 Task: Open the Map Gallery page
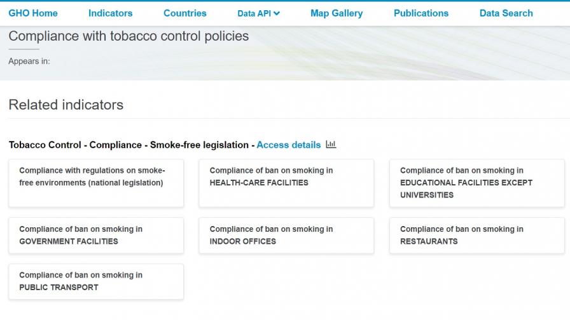pos(337,13)
